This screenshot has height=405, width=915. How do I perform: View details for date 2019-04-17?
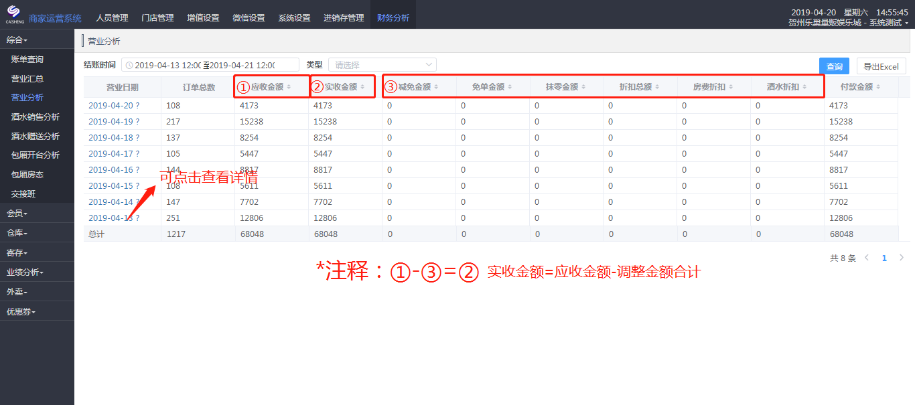(114, 154)
